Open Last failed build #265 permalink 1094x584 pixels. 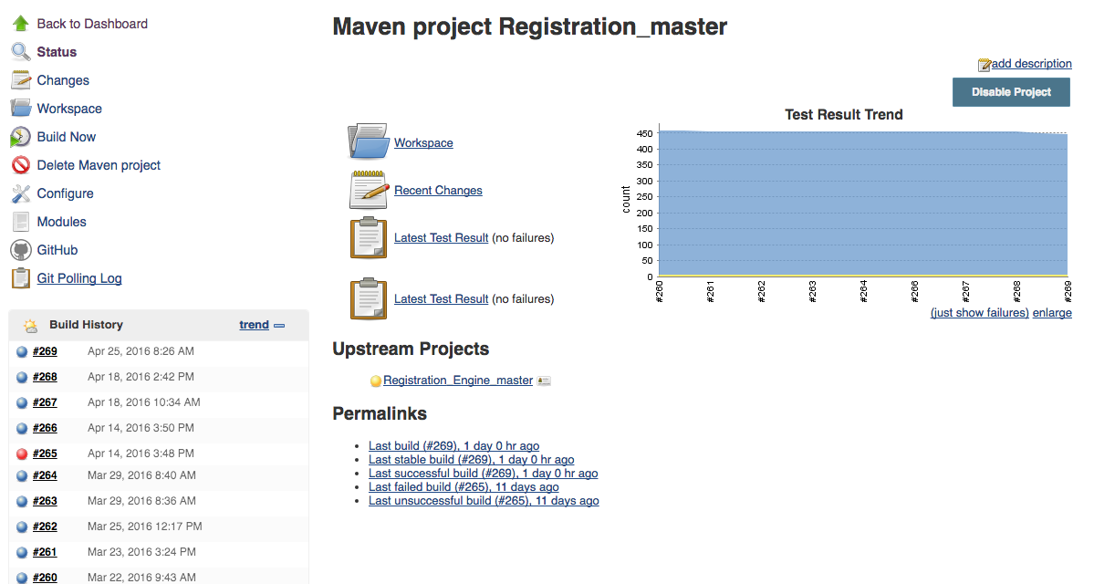464,487
